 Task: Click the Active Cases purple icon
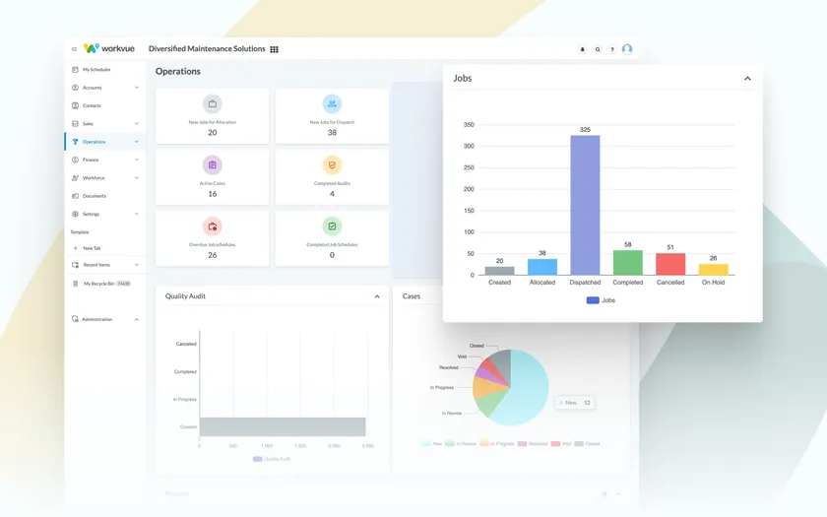212,165
